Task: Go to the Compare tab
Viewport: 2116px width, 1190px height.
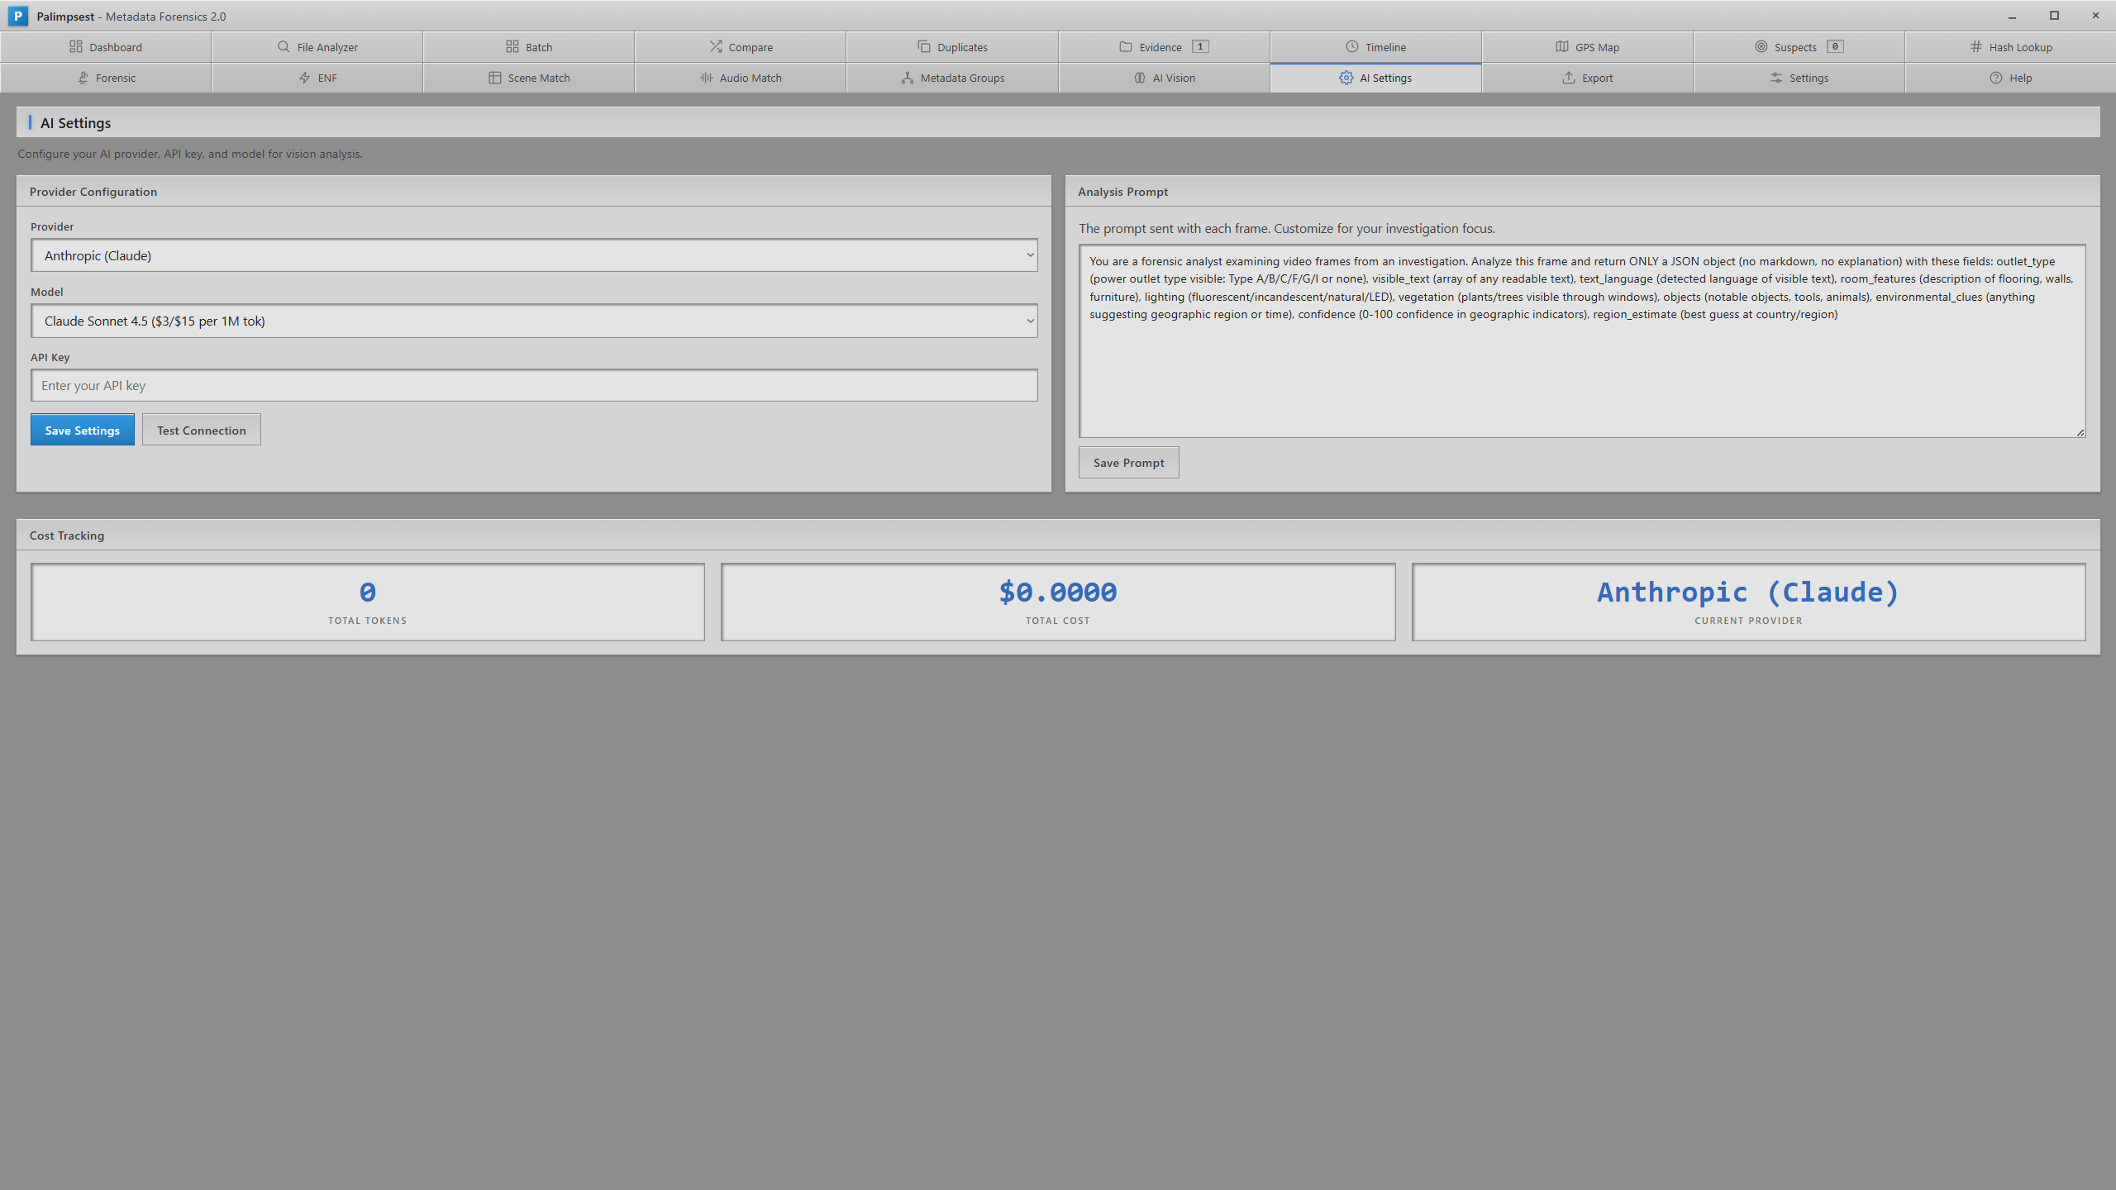Action: tap(741, 47)
